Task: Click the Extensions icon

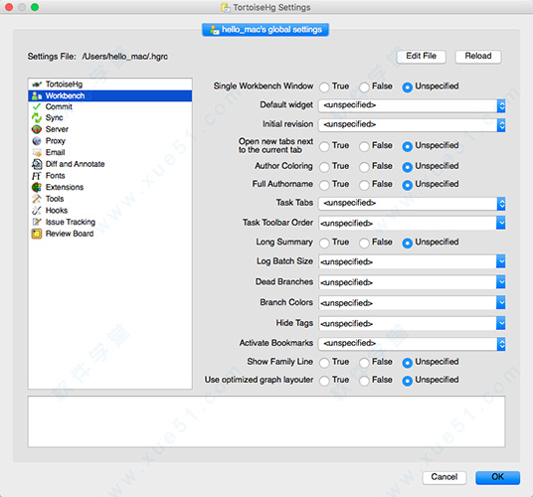Action: point(37,187)
